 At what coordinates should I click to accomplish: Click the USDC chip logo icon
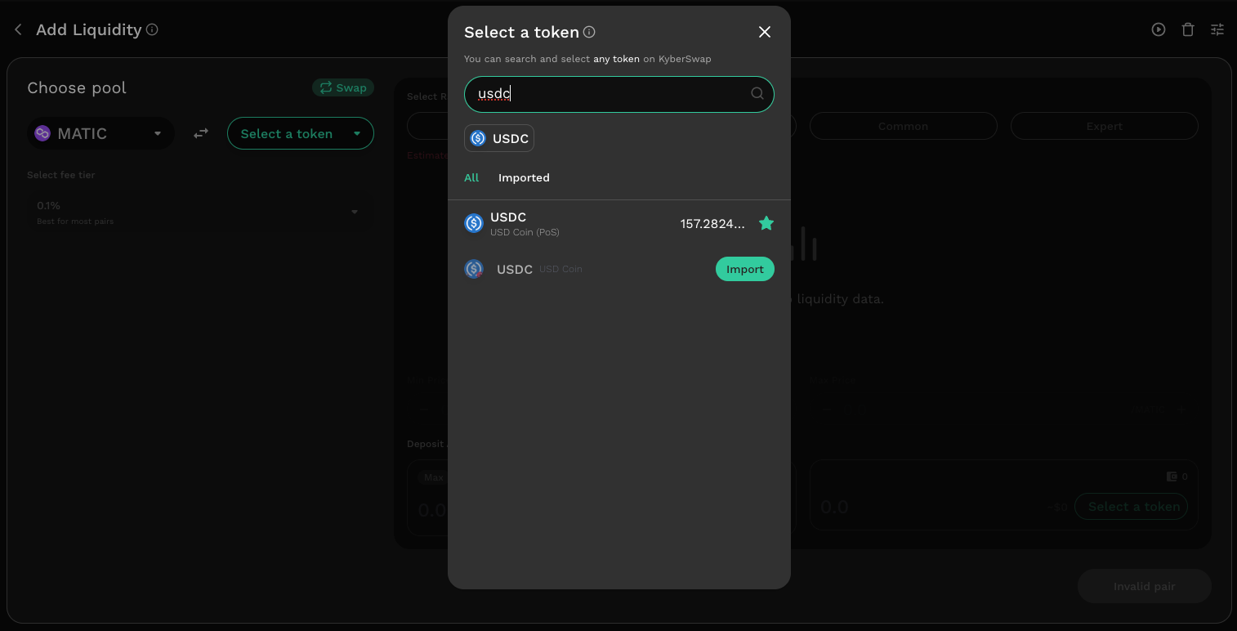point(478,138)
